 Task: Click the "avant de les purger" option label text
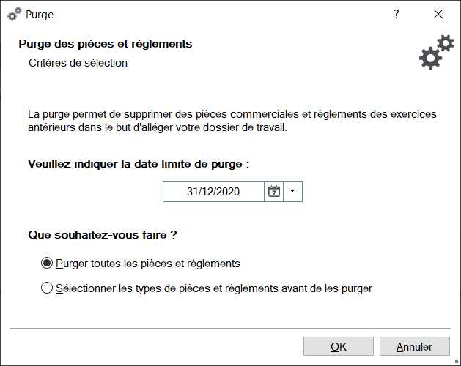click(214, 288)
